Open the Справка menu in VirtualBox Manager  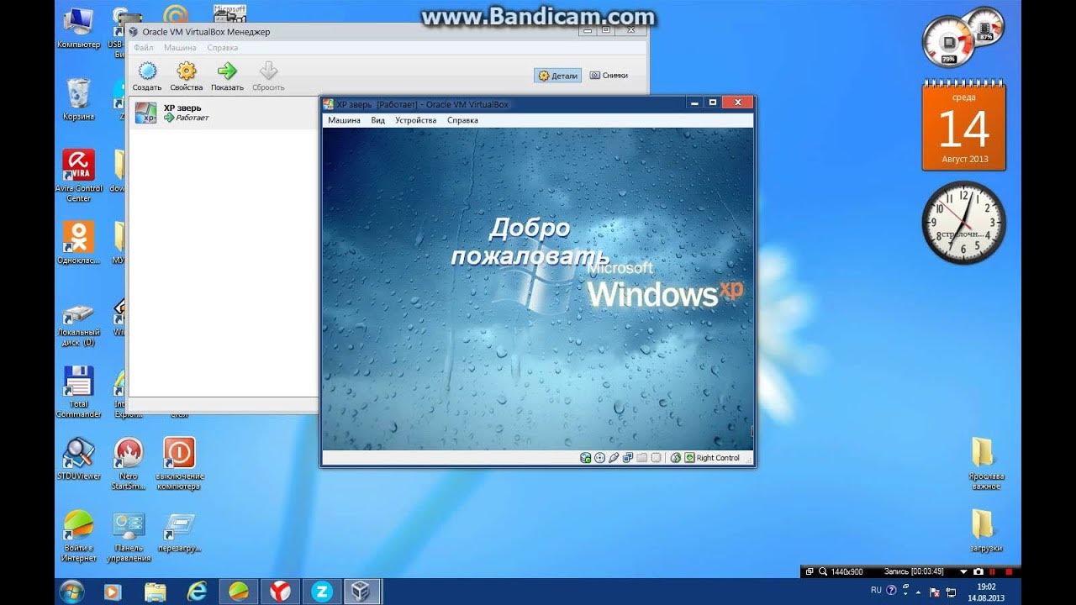pos(223,48)
